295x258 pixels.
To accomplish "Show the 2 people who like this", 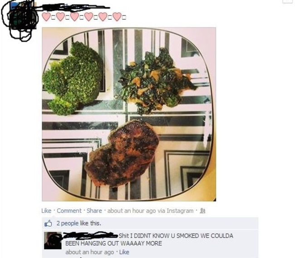I will [68, 223].
